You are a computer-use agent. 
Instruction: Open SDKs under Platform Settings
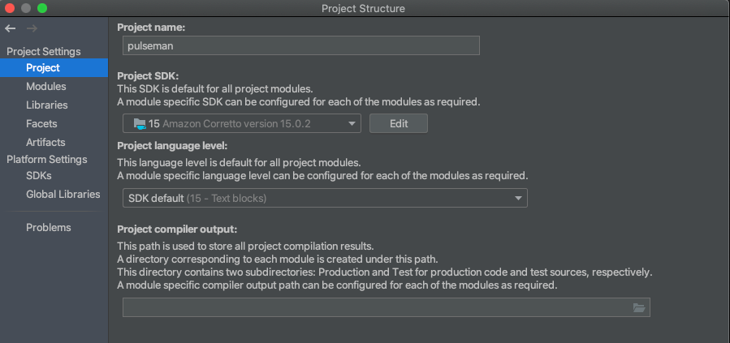click(x=38, y=176)
